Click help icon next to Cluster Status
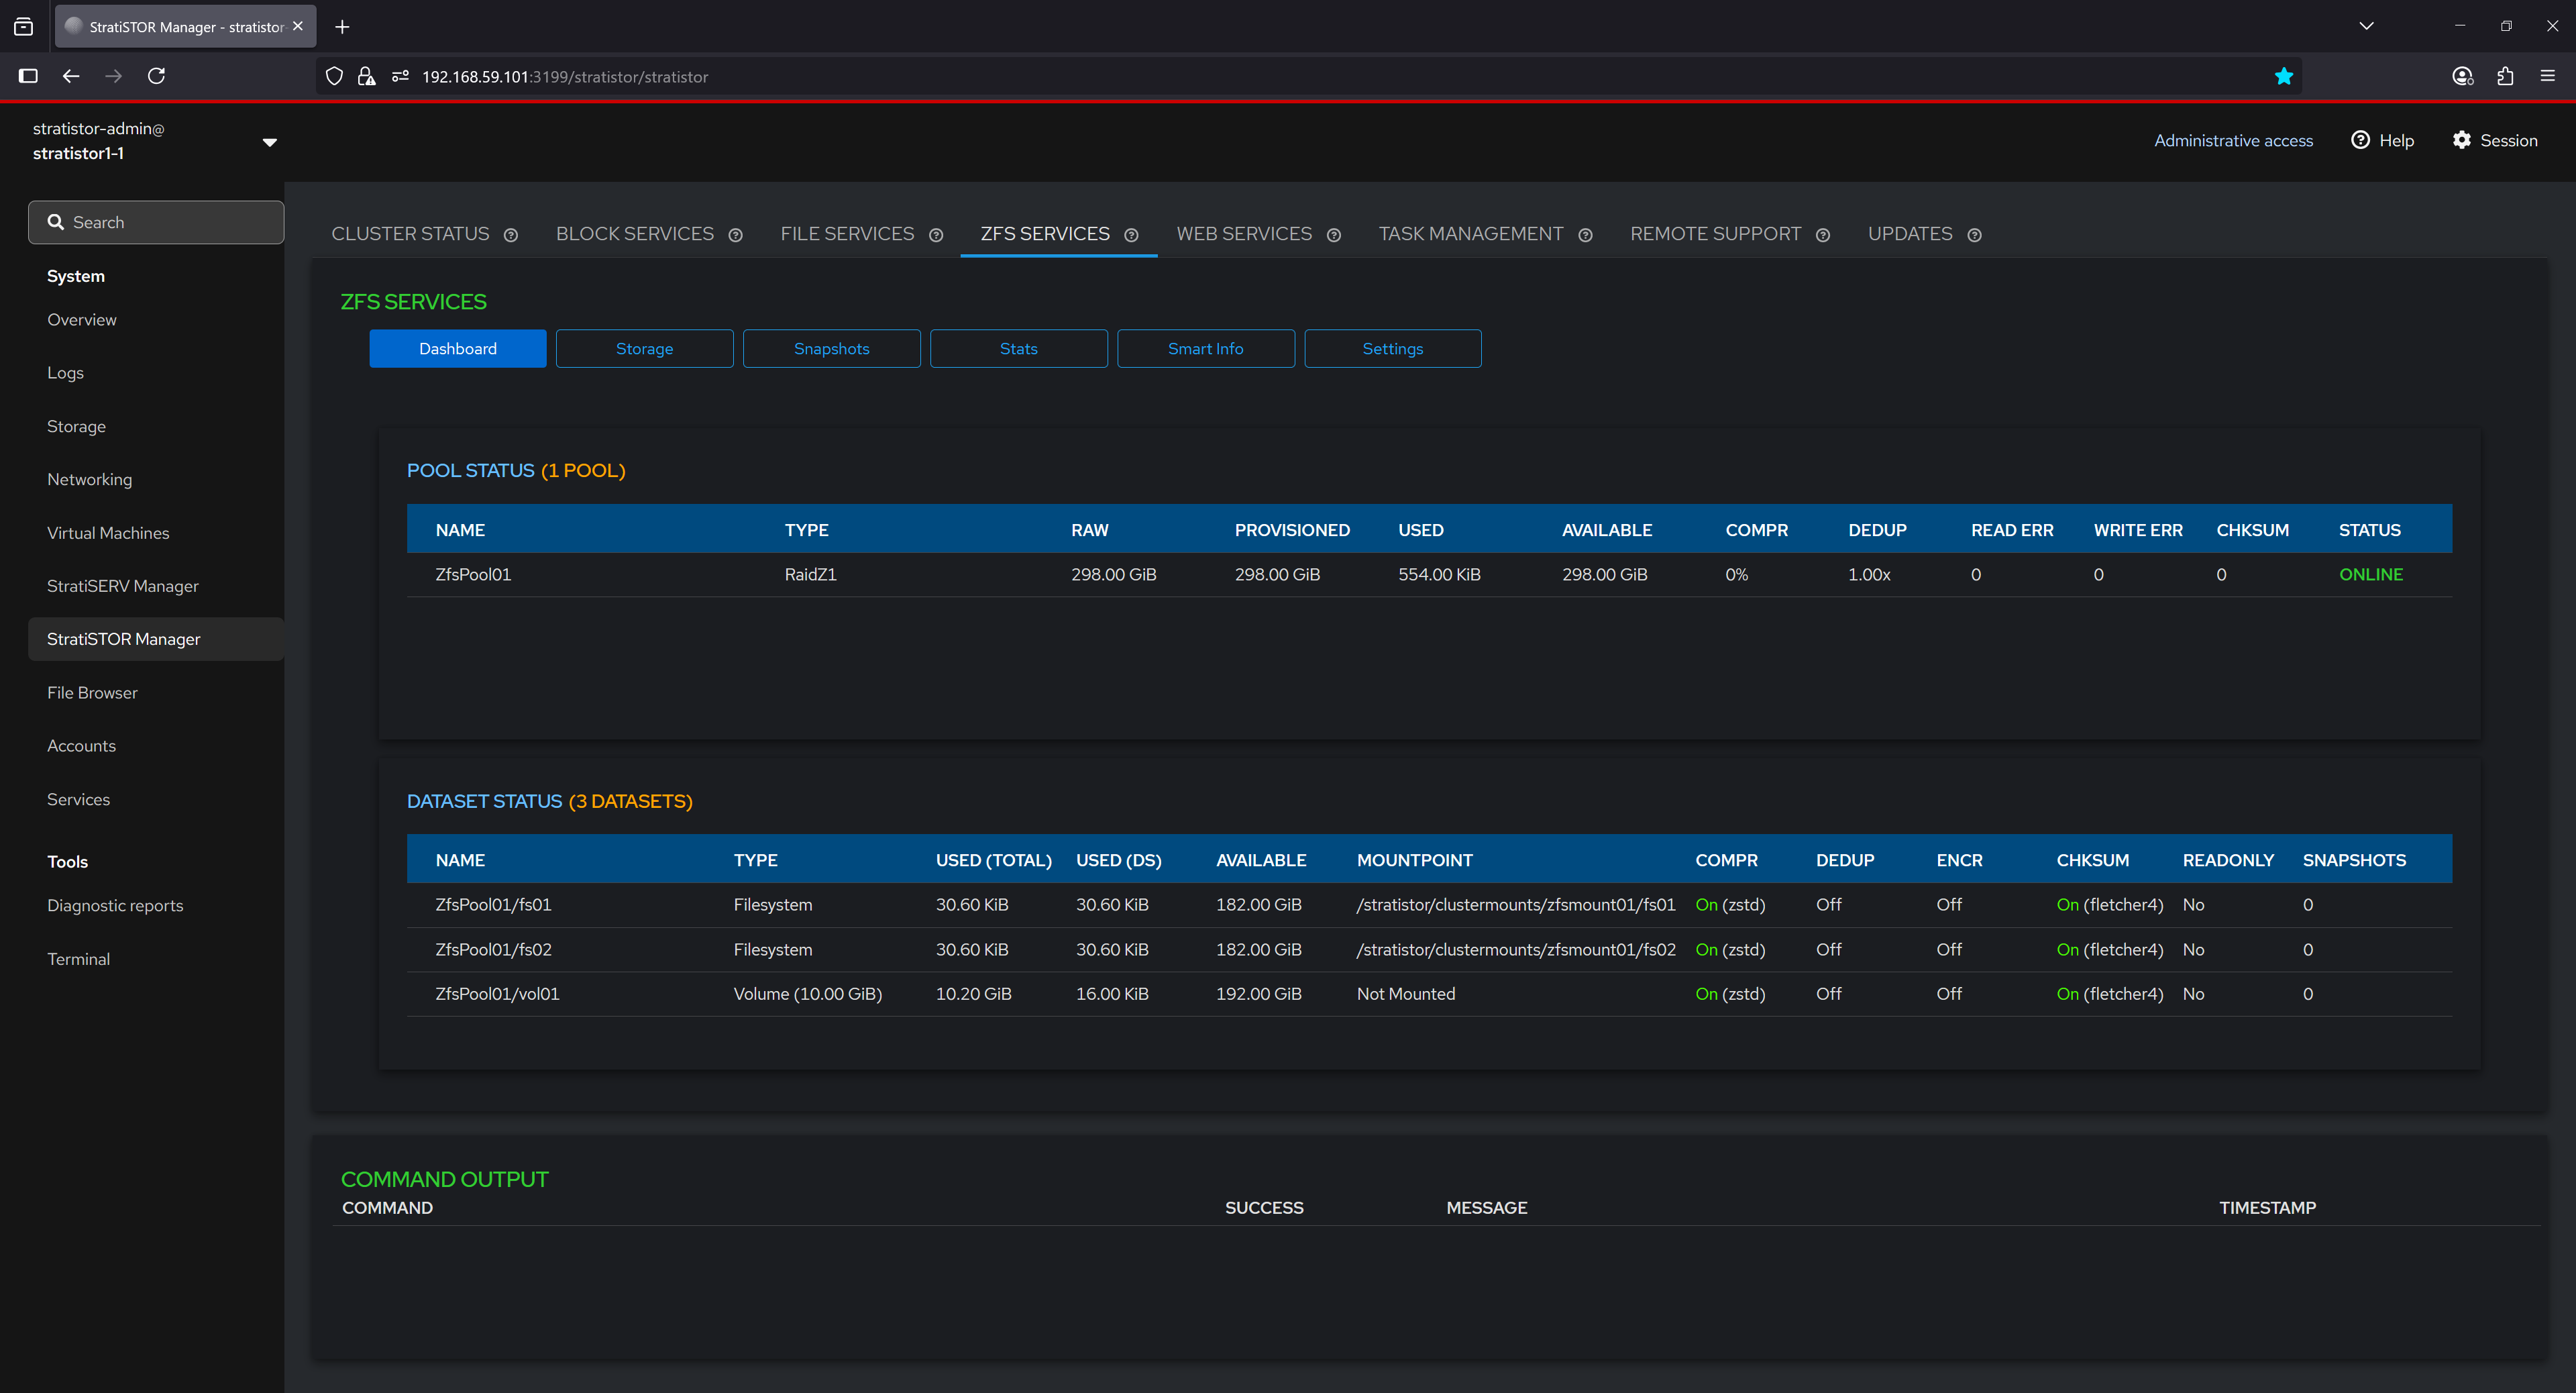The image size is (2576, 1393). click(x=511, y=235)
